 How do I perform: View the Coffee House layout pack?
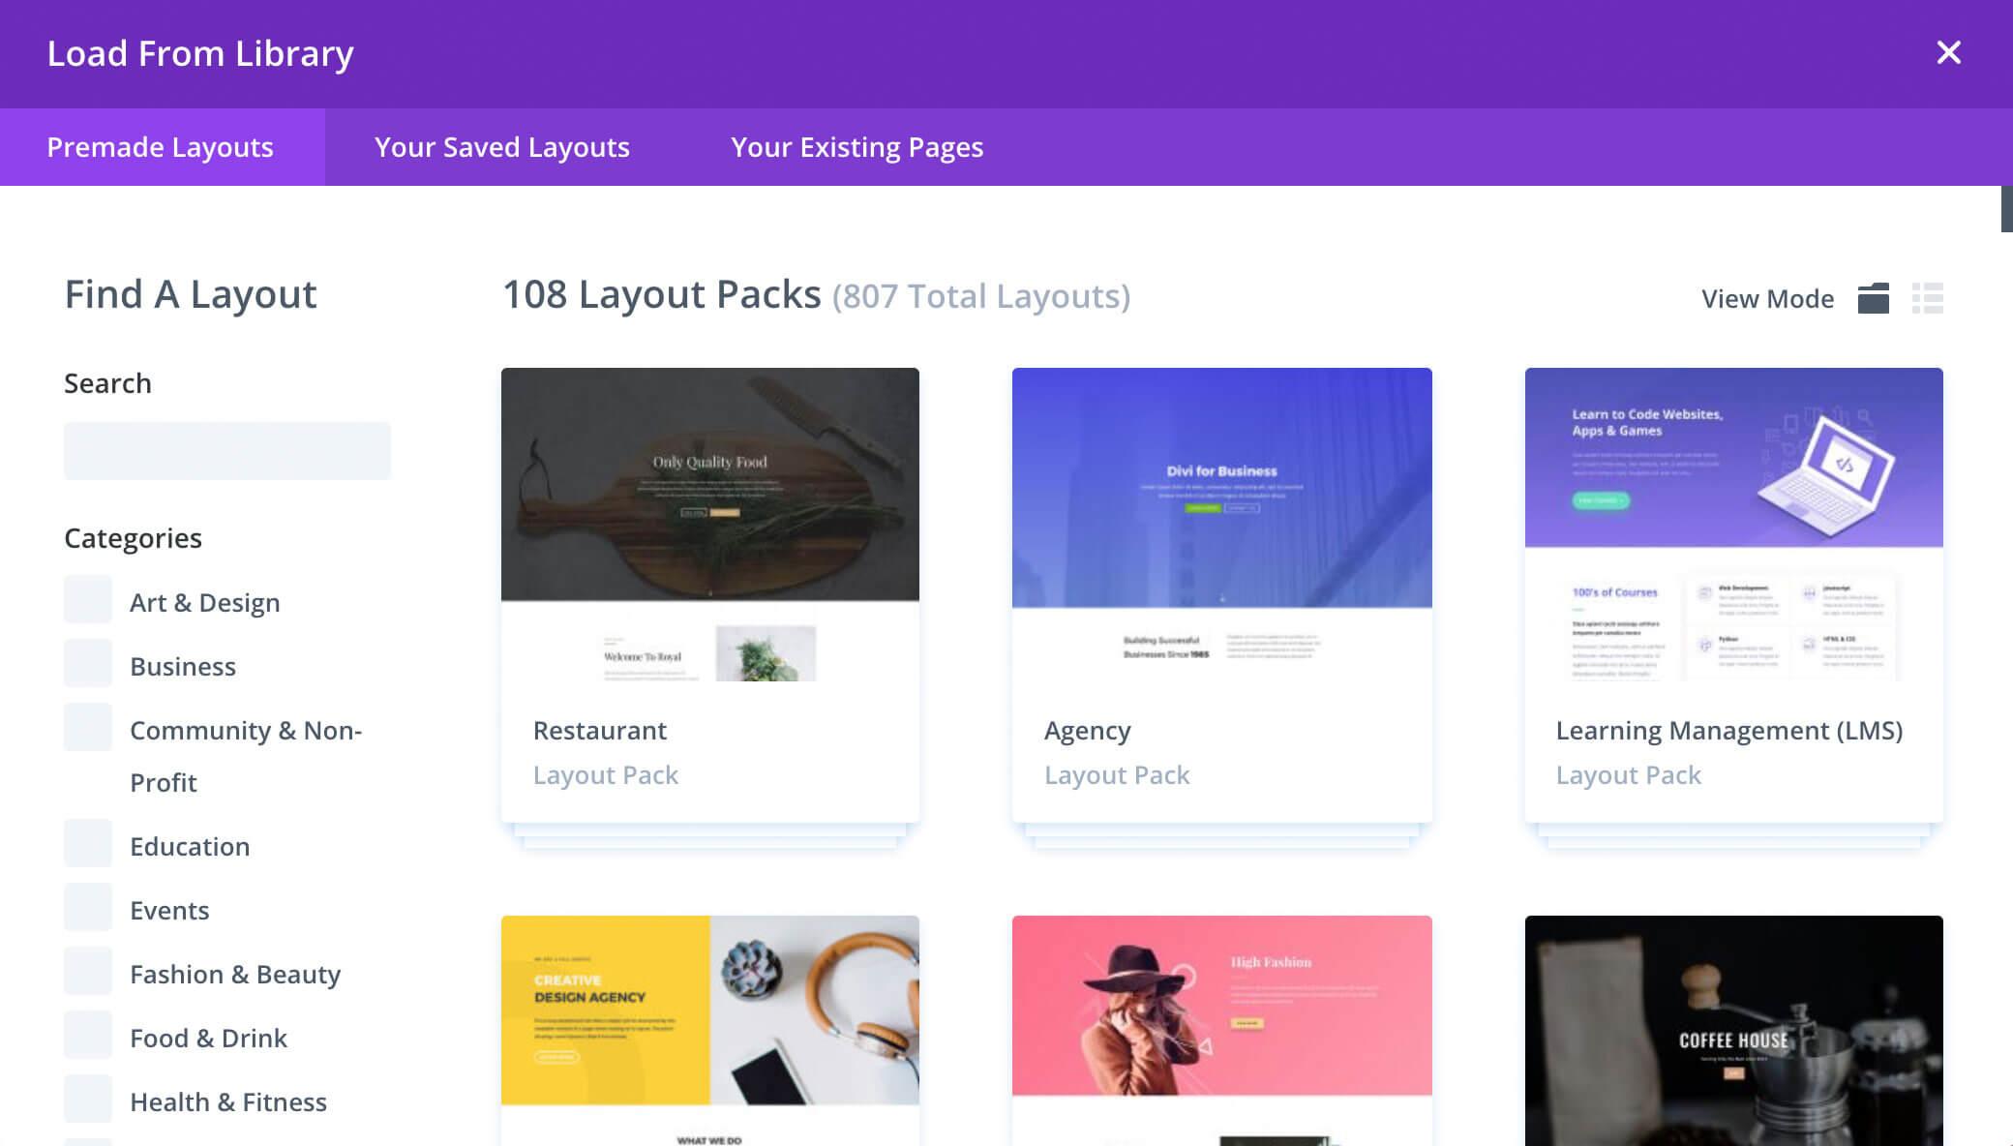point(1733,1031)
